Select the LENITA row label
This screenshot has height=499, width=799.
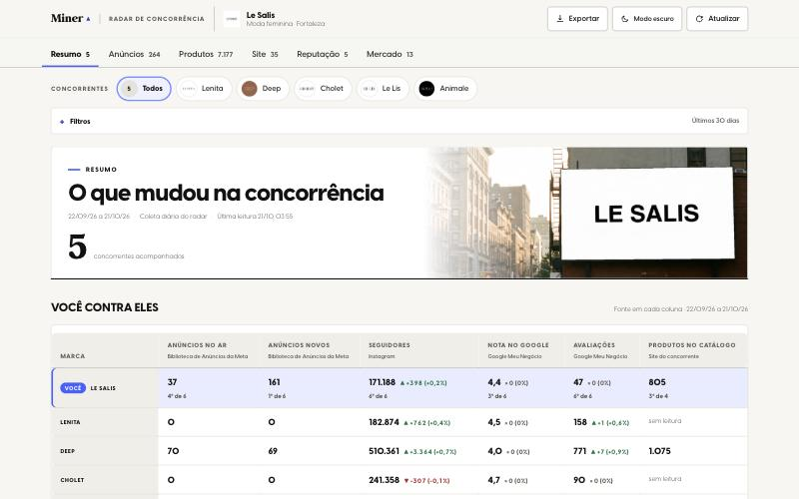click(x=70, y=422)
